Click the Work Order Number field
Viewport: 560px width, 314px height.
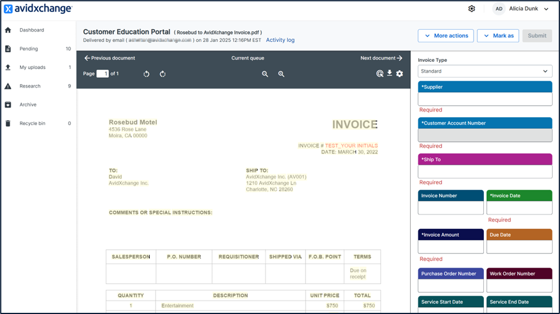(x=519, y=286)
